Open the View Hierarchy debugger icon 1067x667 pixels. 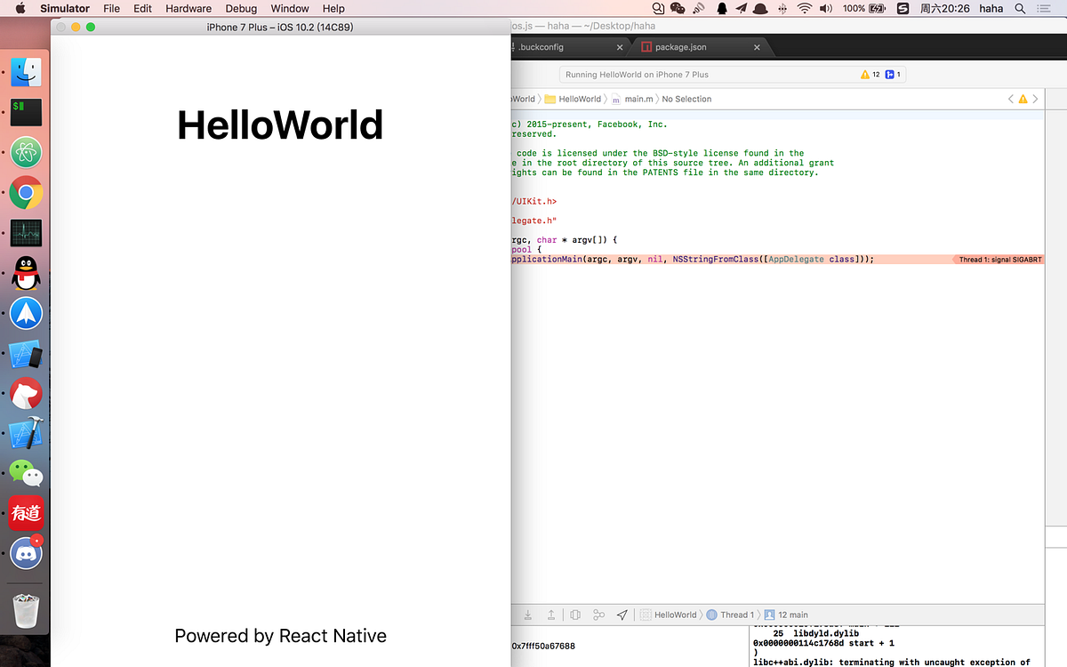click(x=574, y=614)
